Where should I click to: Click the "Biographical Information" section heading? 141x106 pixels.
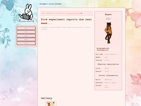click(x=103, y=49)
